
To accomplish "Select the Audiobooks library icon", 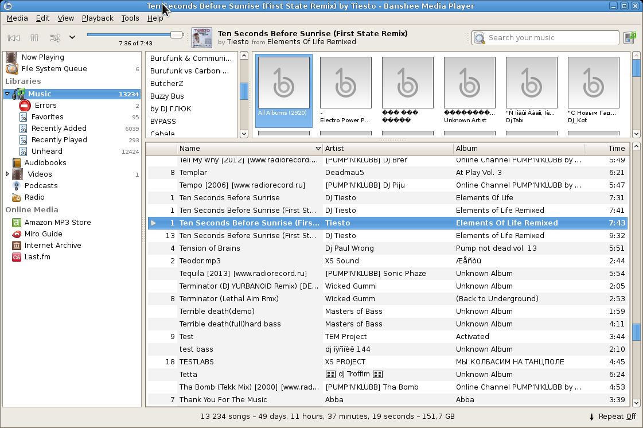I will [x=17, y=162].
